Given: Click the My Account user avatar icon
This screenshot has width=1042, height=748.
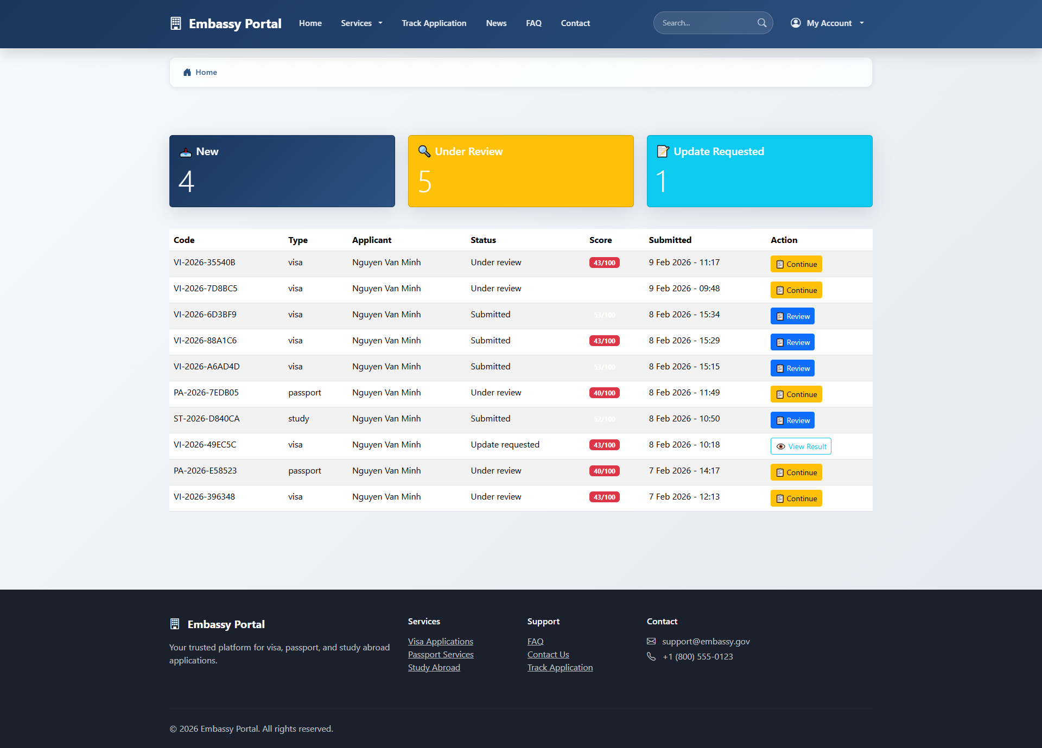Looking at the screenshot, I should click(x=796, y=23).
